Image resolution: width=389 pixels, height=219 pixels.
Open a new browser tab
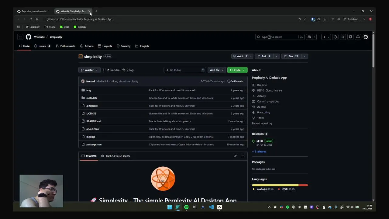(96, 11)
